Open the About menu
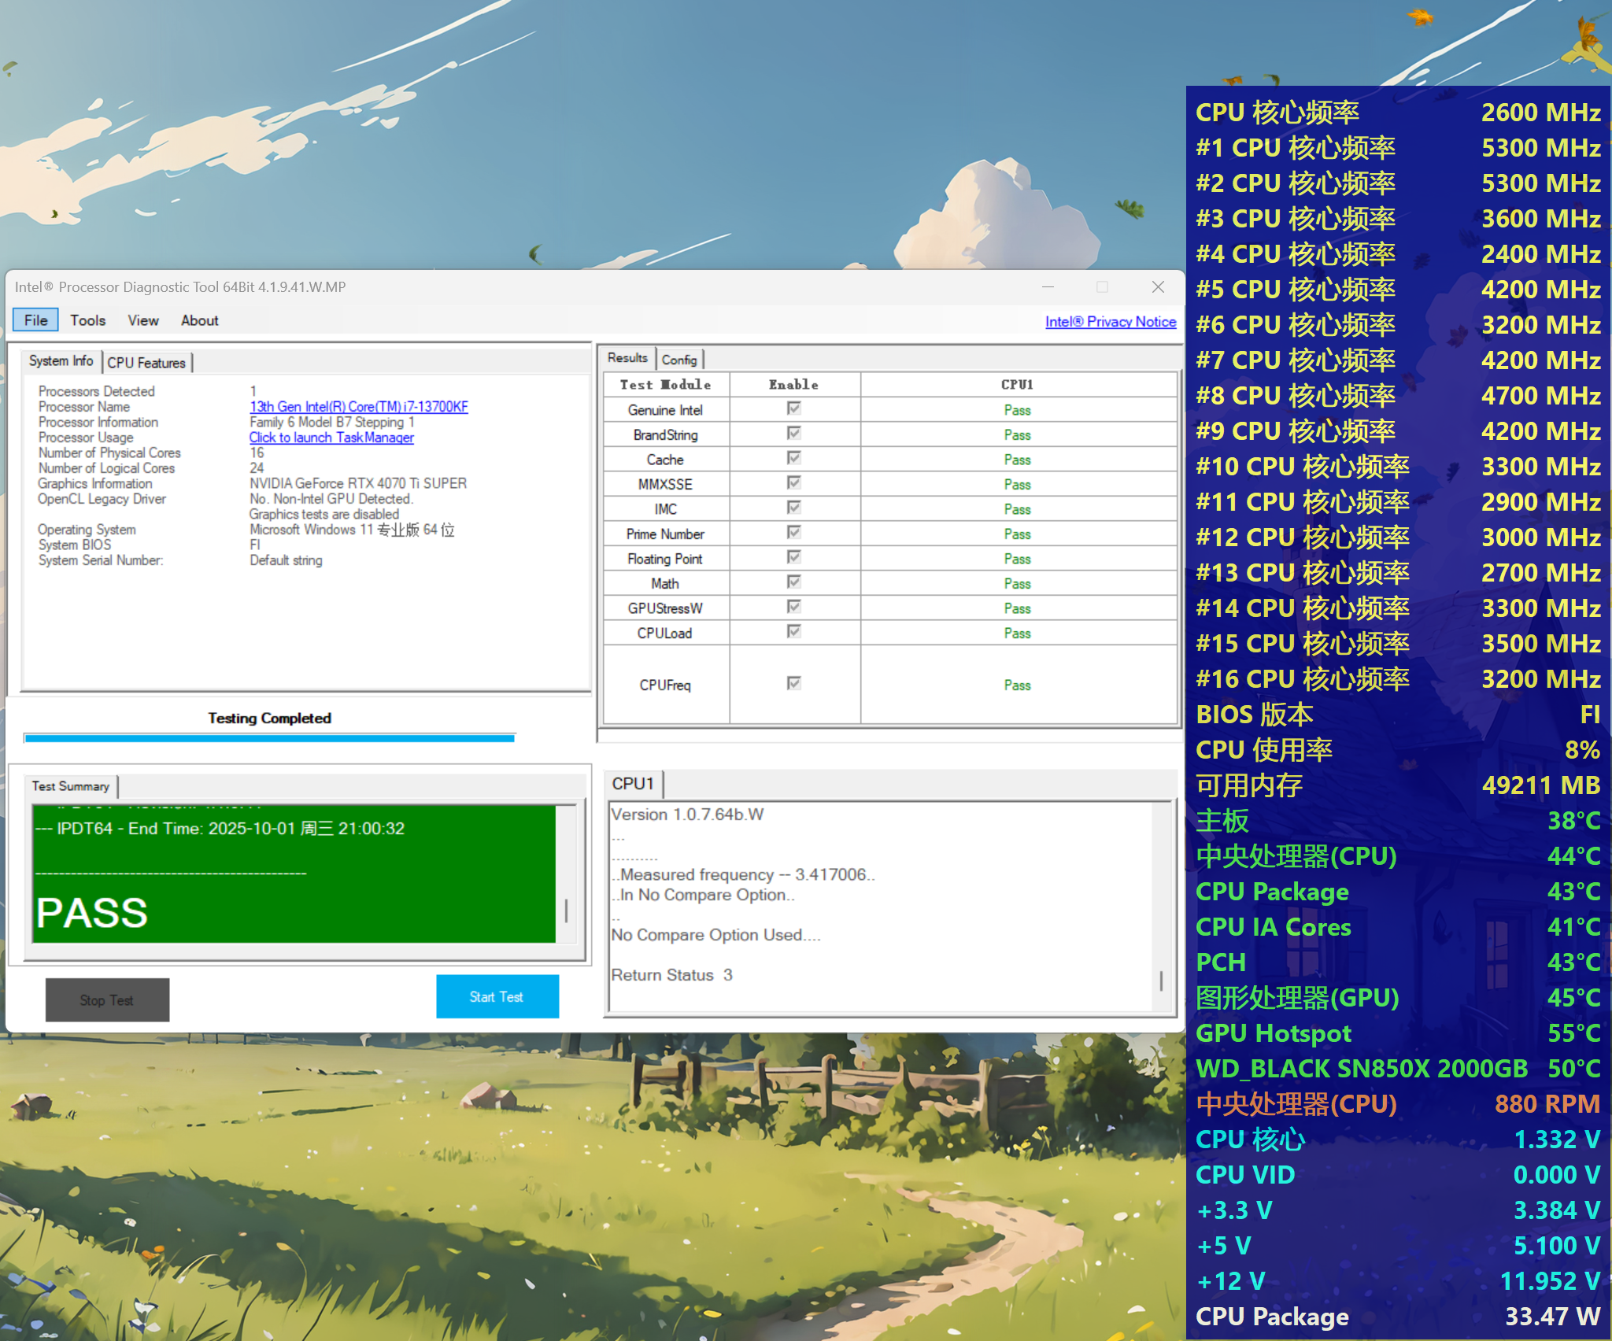Viewport: 1612px width, 1341px height. pos(200,320)
